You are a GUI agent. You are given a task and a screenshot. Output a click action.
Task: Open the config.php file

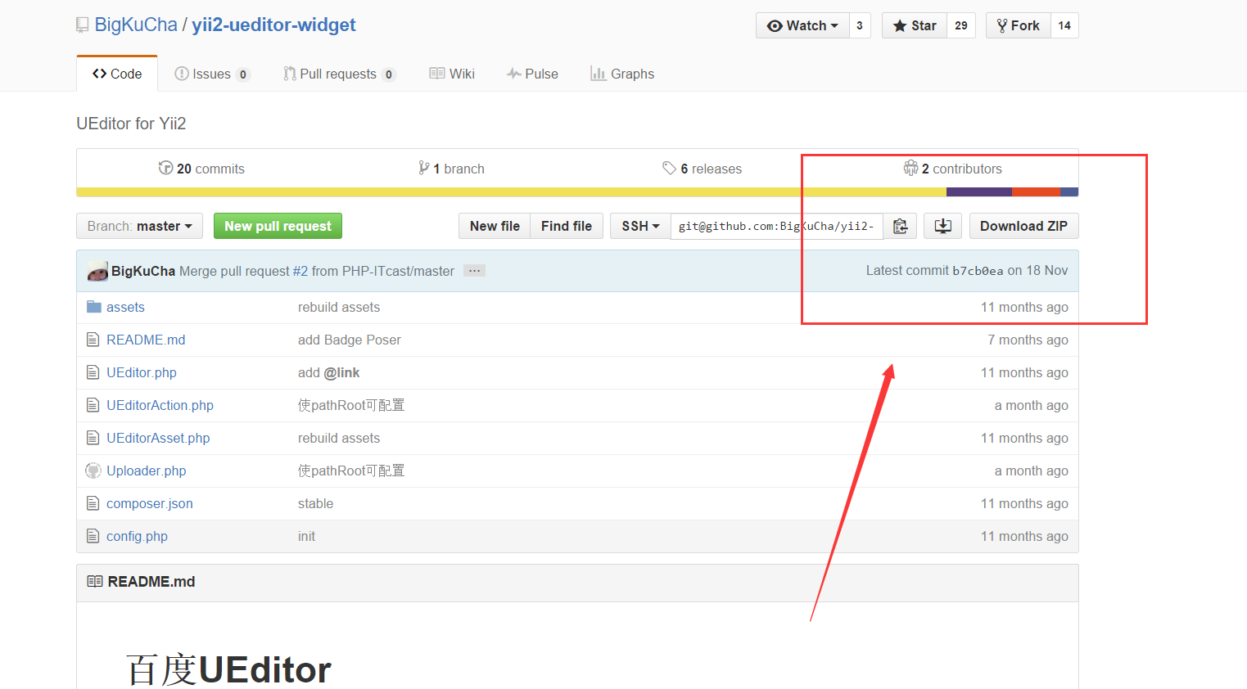pyautogui.click(x=137, y=536)
